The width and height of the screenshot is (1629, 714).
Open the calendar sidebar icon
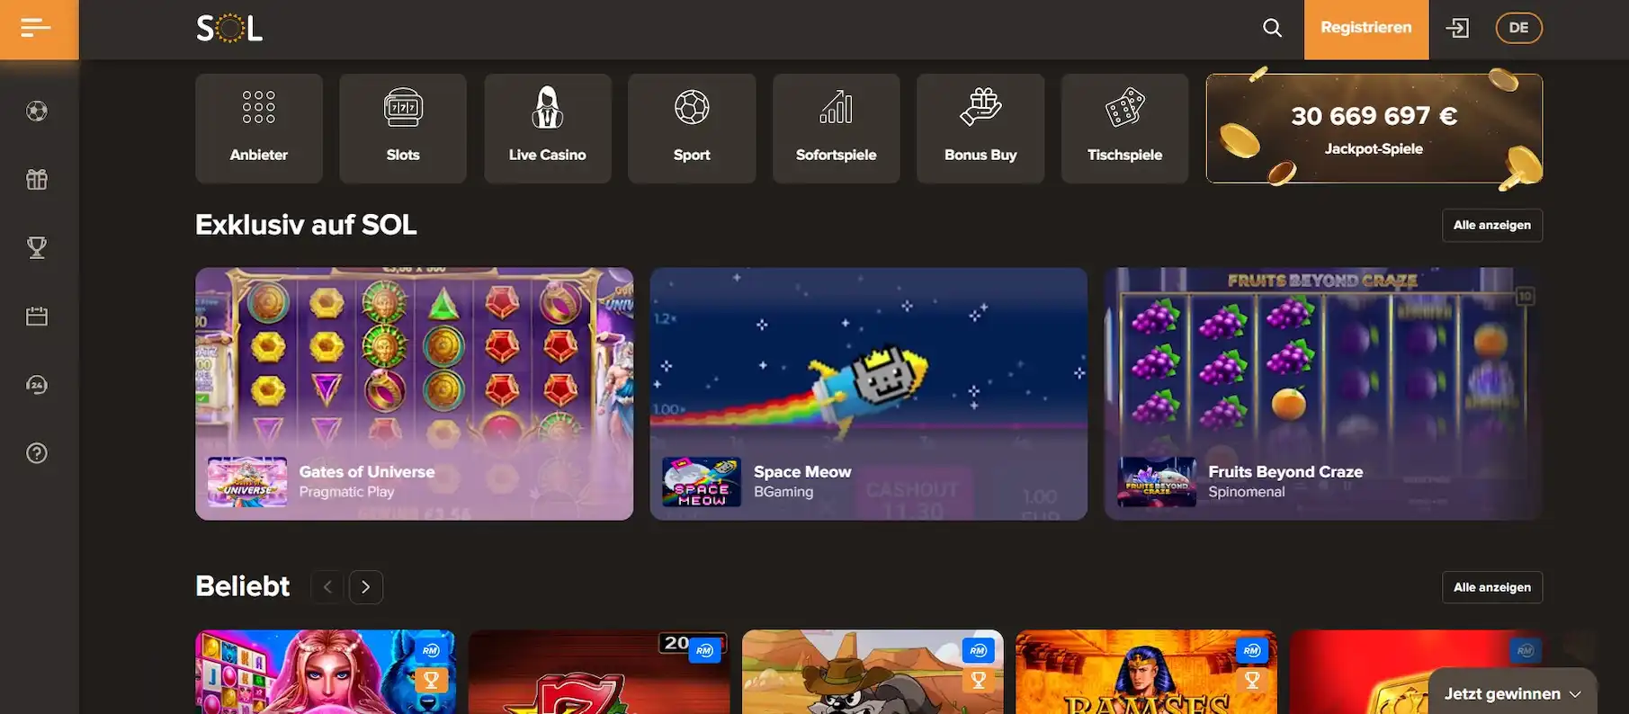(37, 317)
